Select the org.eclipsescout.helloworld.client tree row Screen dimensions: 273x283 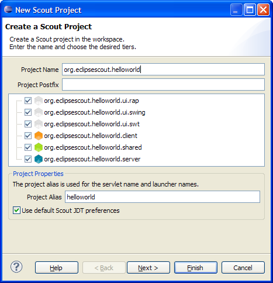click(x=91, y=136)
